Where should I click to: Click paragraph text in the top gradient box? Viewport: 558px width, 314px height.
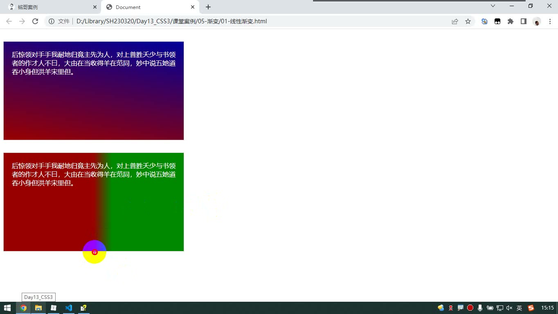[94, 63]
